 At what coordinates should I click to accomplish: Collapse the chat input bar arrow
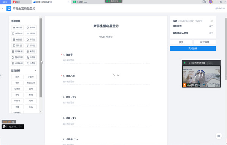tap(21, 126)
